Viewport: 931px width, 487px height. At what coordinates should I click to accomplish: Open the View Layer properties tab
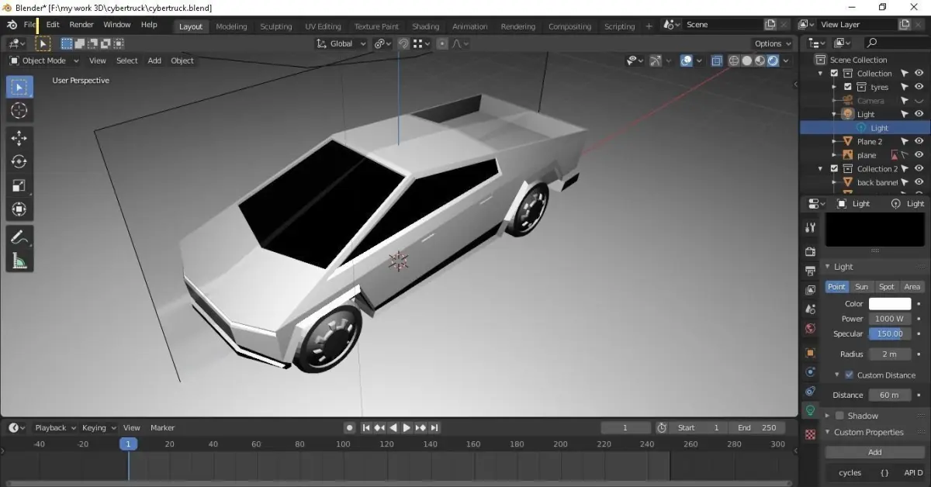click(810, 290)
